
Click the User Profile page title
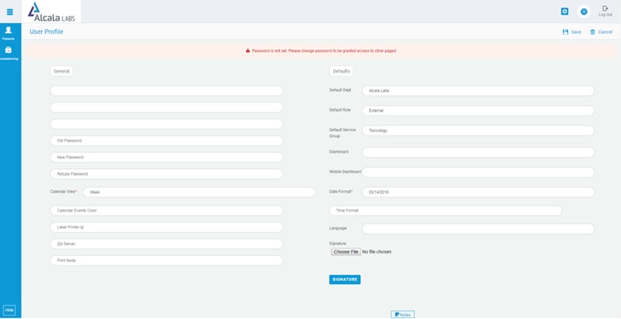(46, 32)
